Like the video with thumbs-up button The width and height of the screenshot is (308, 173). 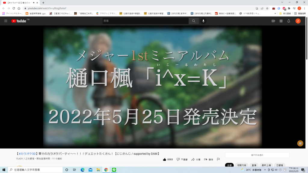[x=168, y=159]
